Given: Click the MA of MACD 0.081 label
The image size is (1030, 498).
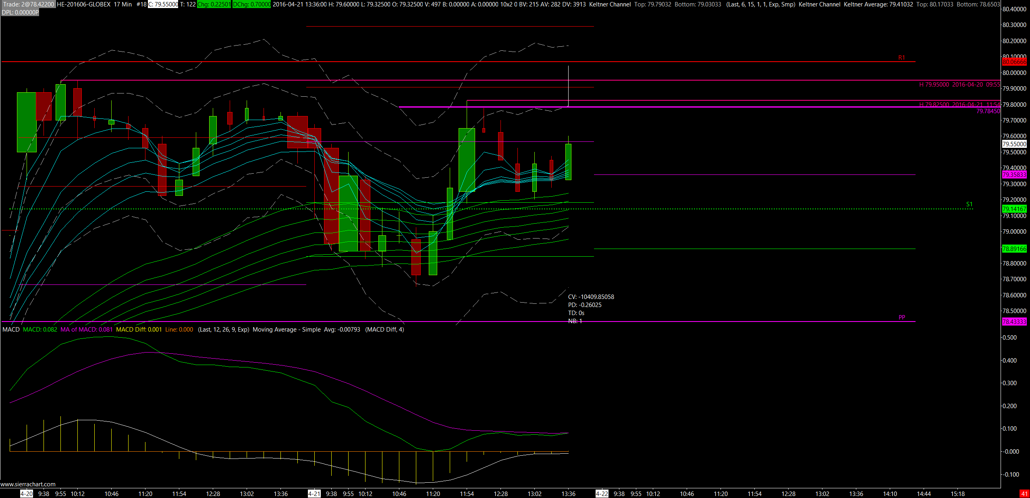Looking at the screenshot, I should click(x=86, y=330).
